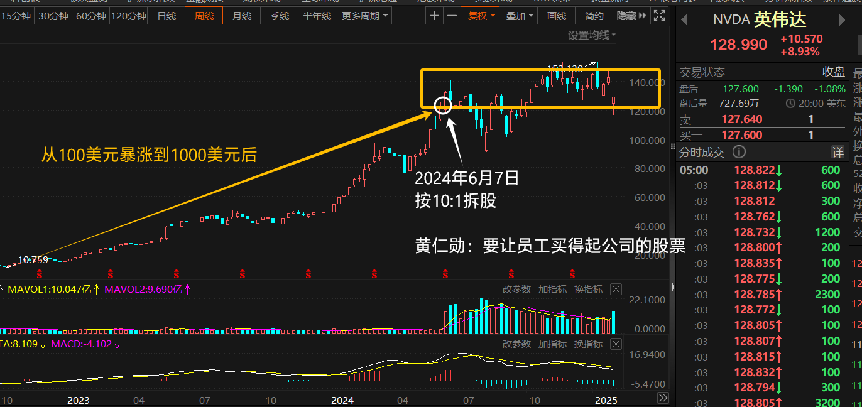Click the MAVOL1:10.047亿 label
Image resolution: width=862 pixels, height=407 pixels.
tap(49, 290)
